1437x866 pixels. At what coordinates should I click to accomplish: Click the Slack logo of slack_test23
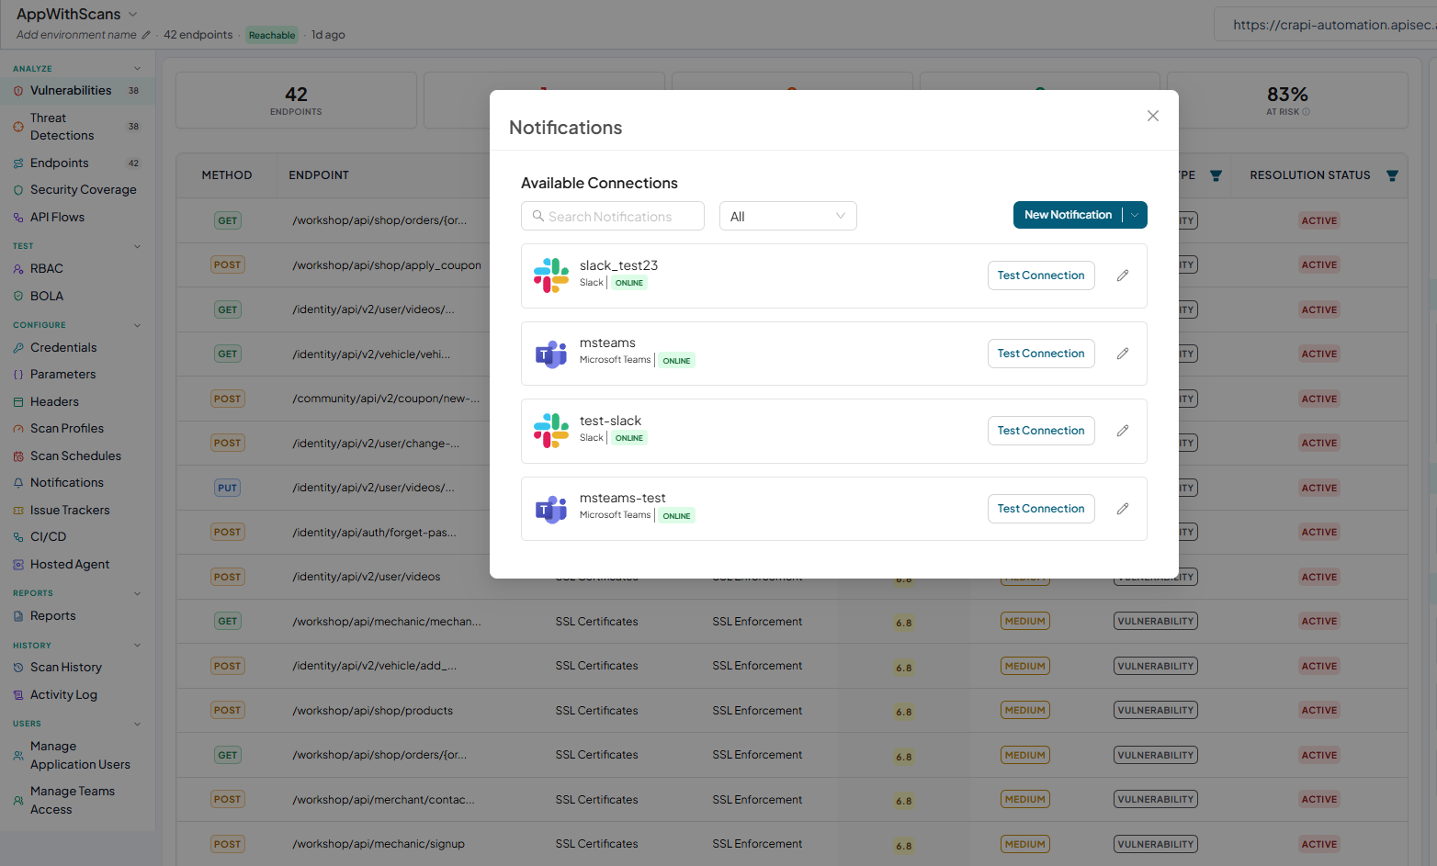tap(551, 276)
